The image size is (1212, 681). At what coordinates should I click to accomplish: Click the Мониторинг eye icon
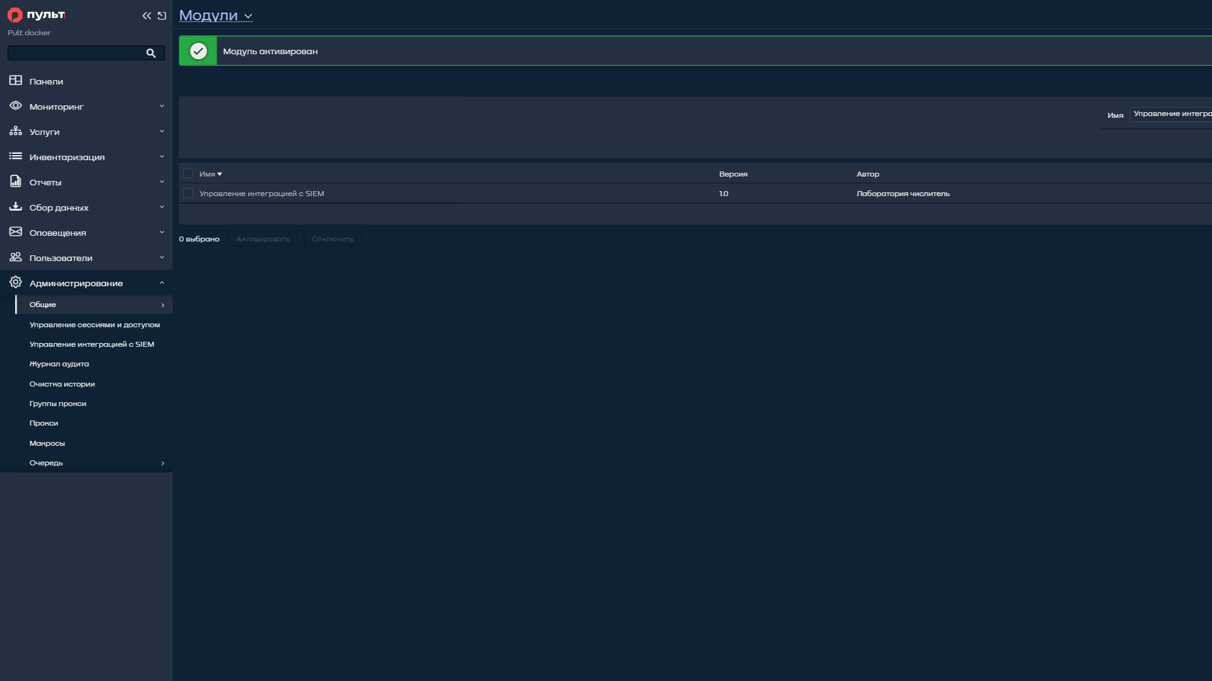16,106
